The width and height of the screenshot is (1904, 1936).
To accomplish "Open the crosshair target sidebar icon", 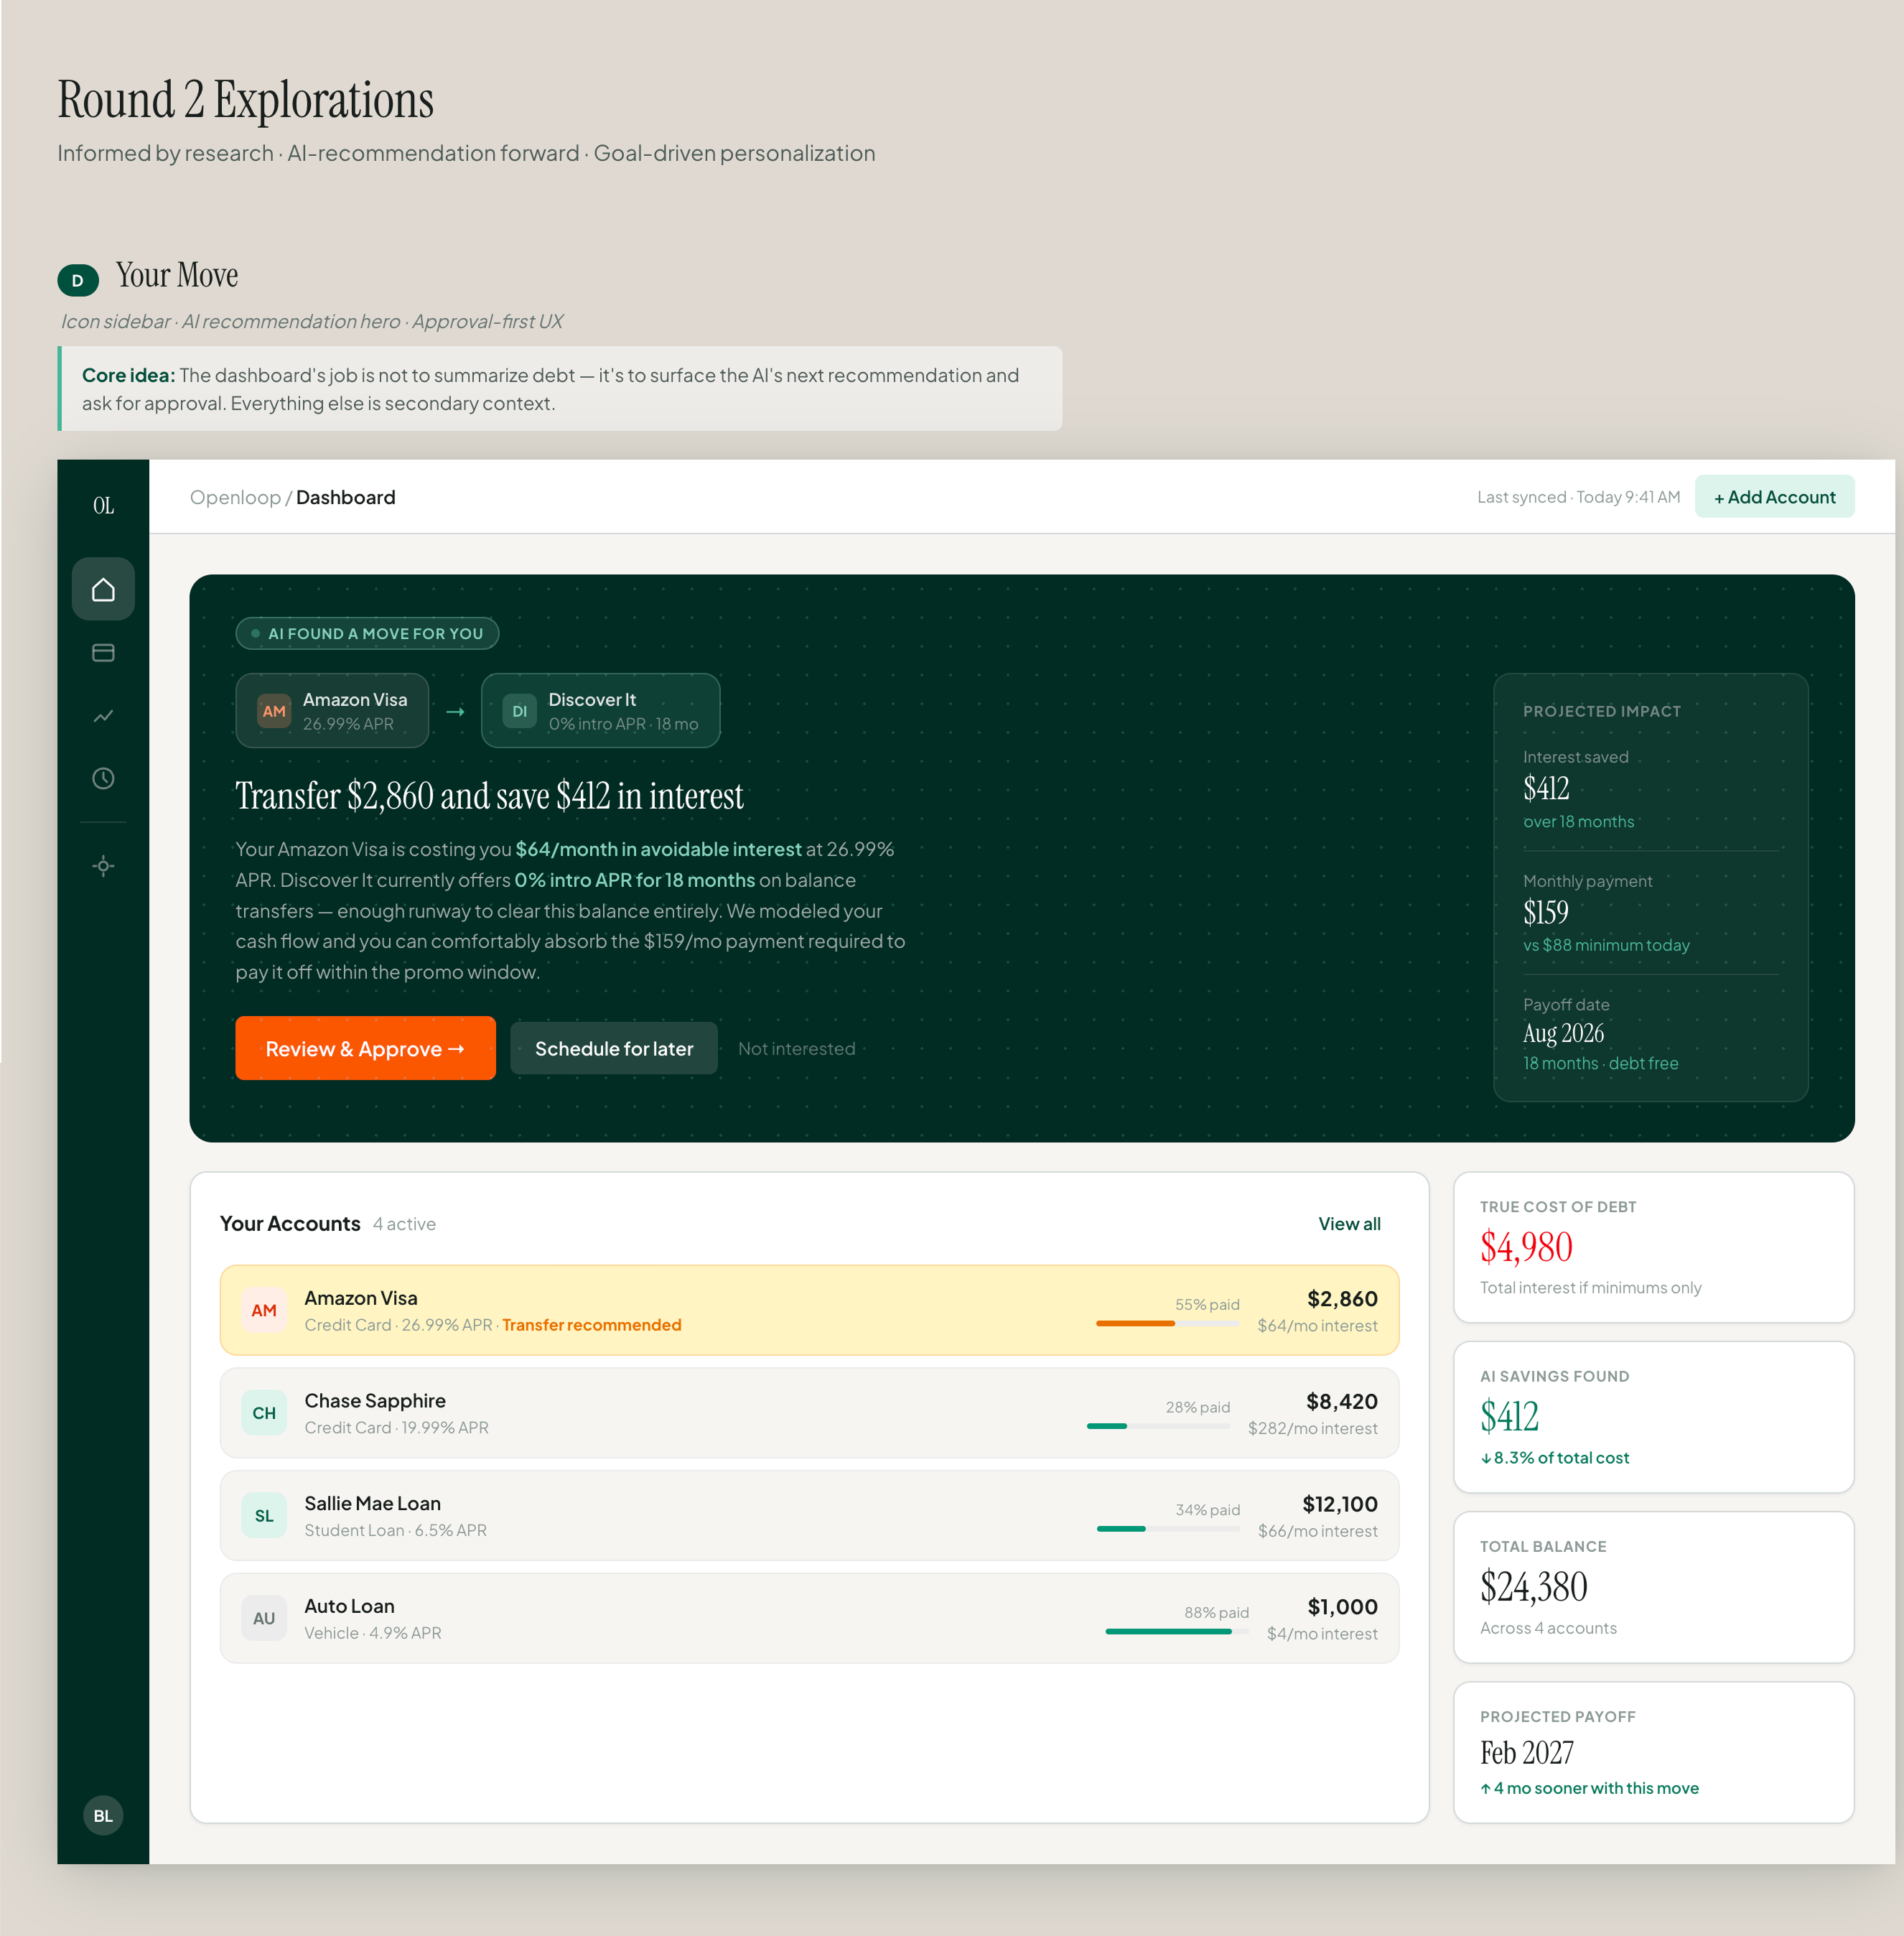I will 103,866.
